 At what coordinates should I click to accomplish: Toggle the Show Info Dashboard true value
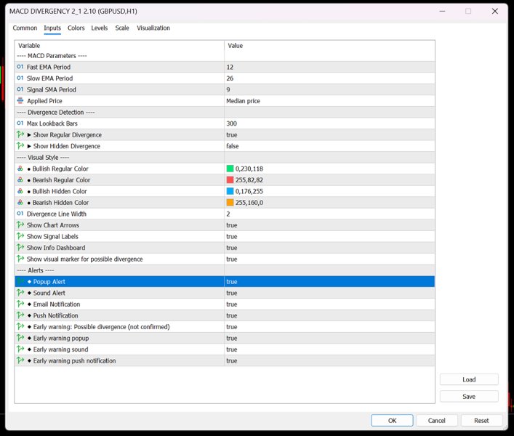(x=329, y=248)
